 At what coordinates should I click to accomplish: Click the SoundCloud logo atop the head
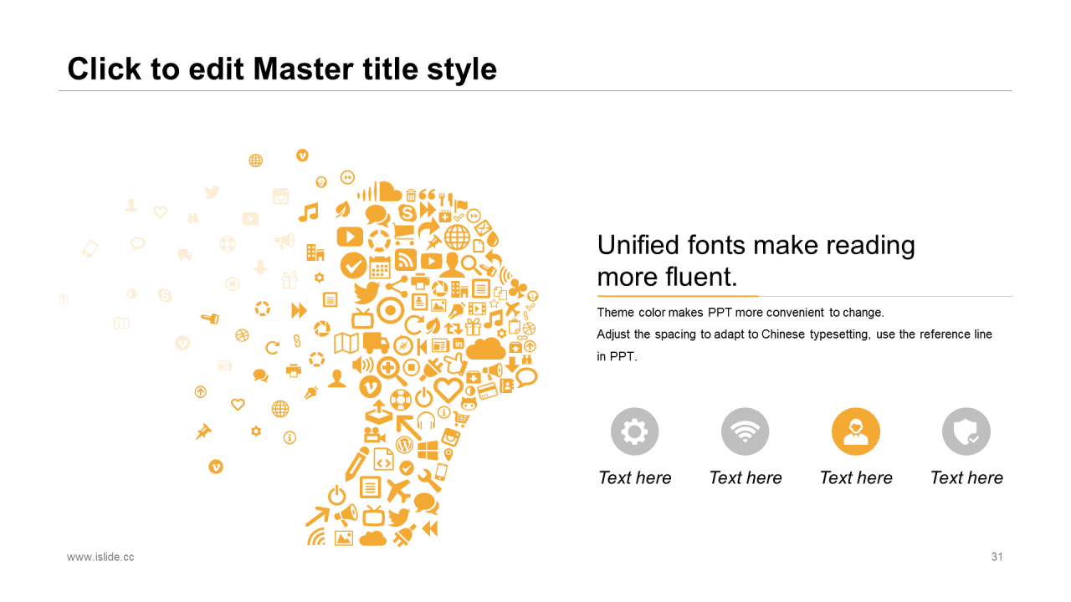click(379, 191)
